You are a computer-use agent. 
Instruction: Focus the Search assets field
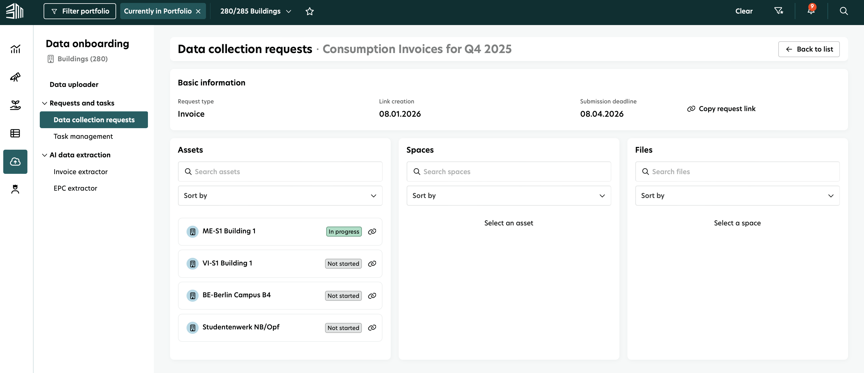280,172
